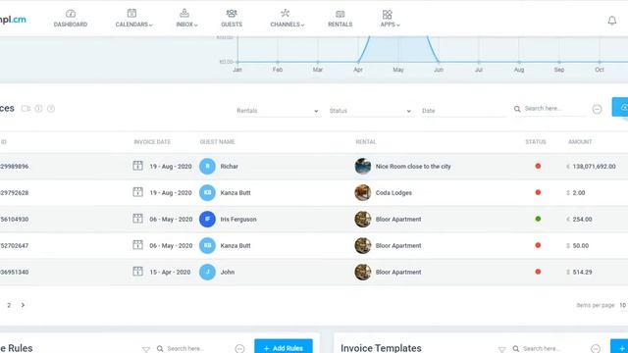Click the Rentals icon in navbar

click(x=340, y=14)
